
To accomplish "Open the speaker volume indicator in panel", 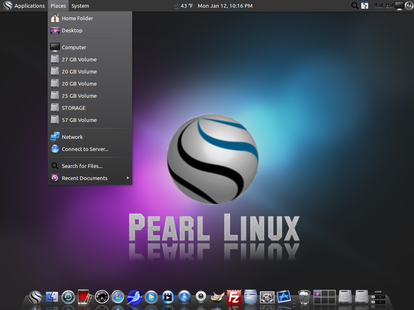I will (x=389, y=6).
